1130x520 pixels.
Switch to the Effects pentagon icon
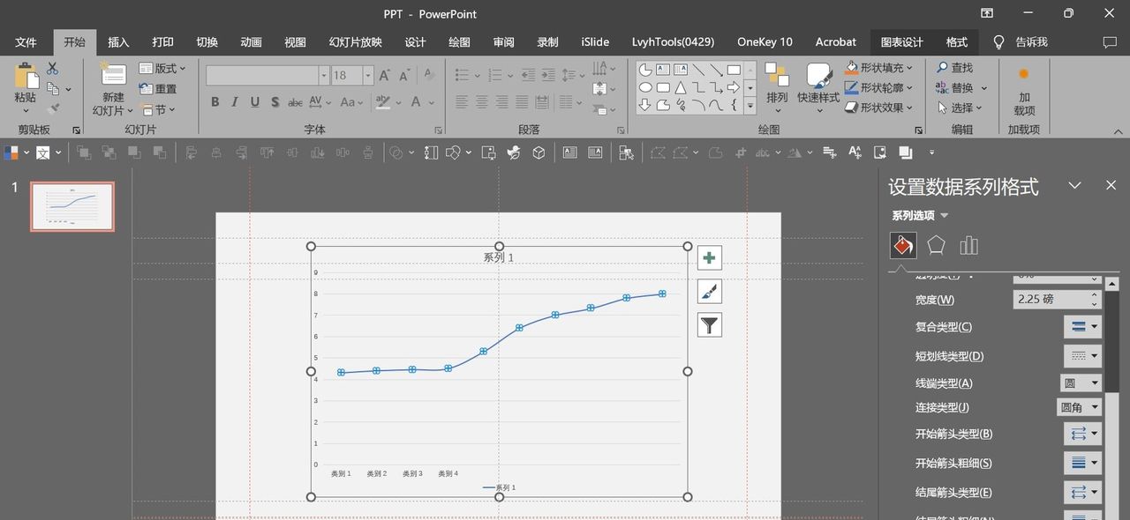click(936, 245)
